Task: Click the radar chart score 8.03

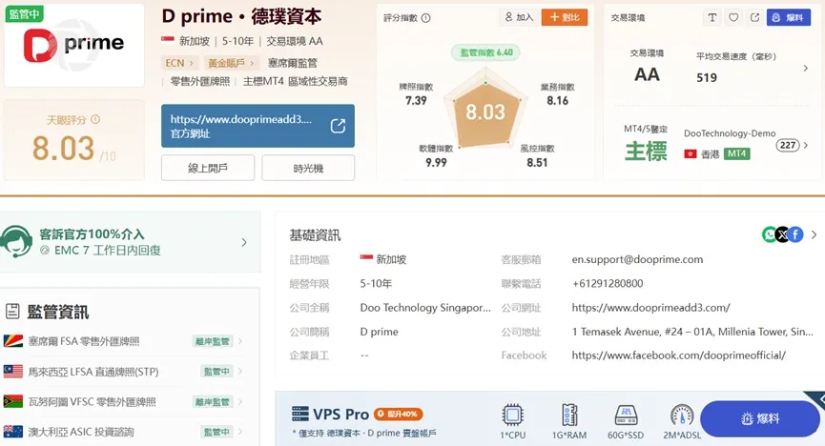Action: coord(485,112)
